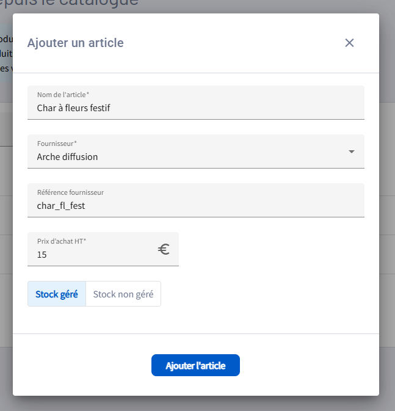Click the Ajouter un article dialog title

click(76, 43)
